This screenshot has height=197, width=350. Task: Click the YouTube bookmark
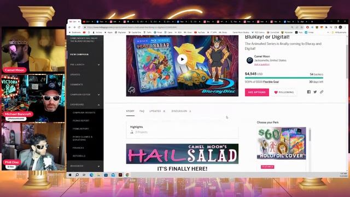click(199, 32)
